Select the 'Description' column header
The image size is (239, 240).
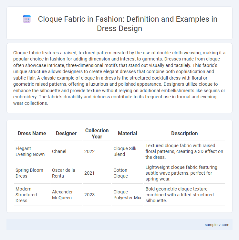tap(184, 133)
